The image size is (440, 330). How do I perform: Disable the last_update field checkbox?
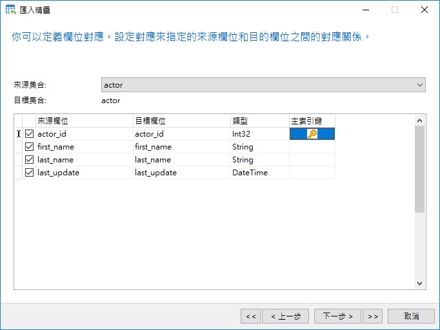(29, 173)
